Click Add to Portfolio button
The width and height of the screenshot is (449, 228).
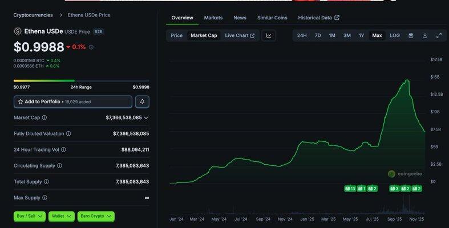(73, 101)
